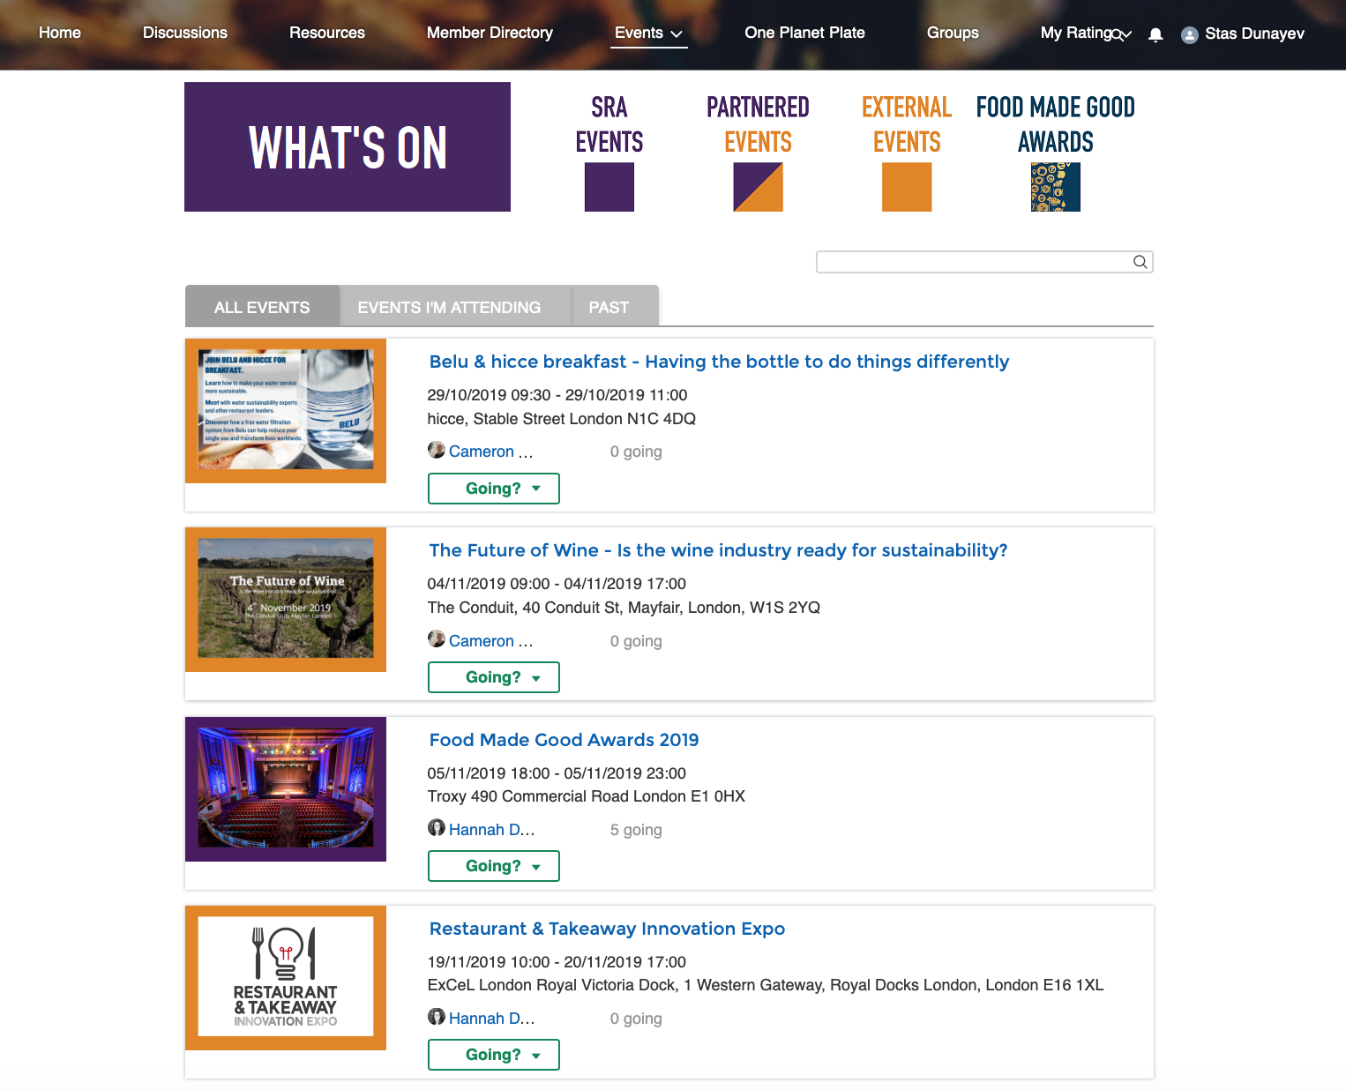Click the date '29/10/2019 09:30 - 29/10/2019 11:00'
This screenshot has height=1090, width=1346.
point(557,395)
